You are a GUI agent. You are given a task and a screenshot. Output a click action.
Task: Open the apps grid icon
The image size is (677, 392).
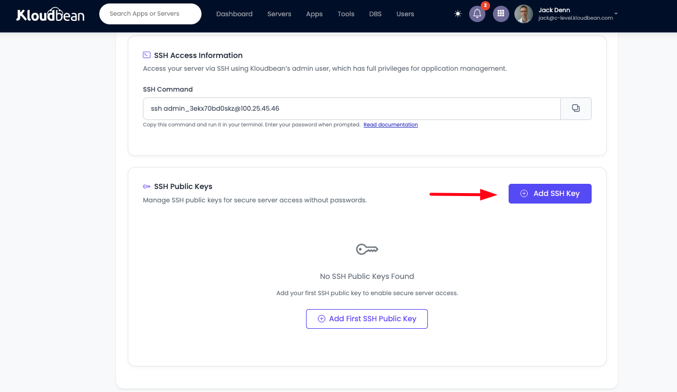tap(500, 14)
